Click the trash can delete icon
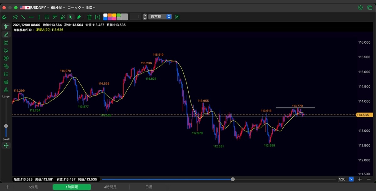Viewport: 376px width, 191px height. click(x=90, y=17)
